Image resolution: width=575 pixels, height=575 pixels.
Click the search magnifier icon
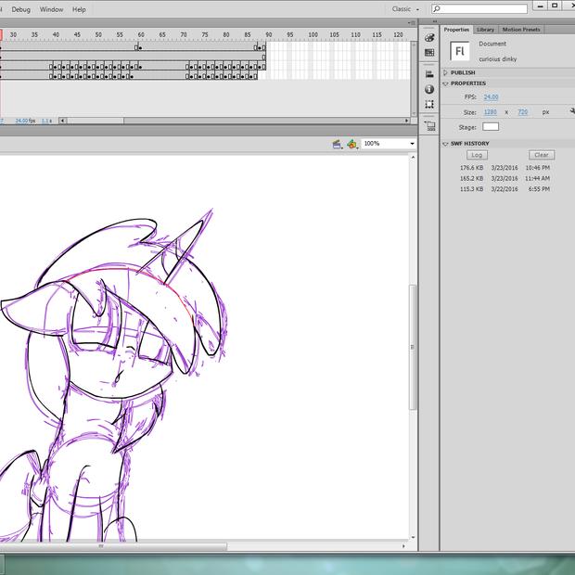(437, 8)
